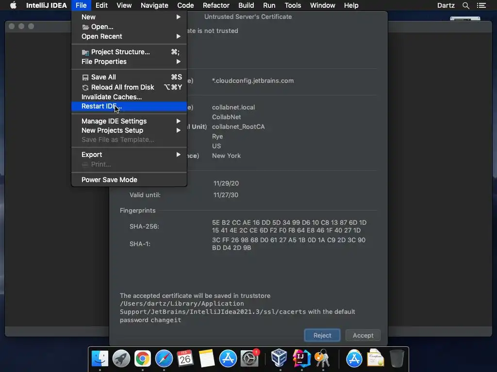Click the Project Structure icon
The width and height of the screenshot is (497, 372).
point(85,52)
